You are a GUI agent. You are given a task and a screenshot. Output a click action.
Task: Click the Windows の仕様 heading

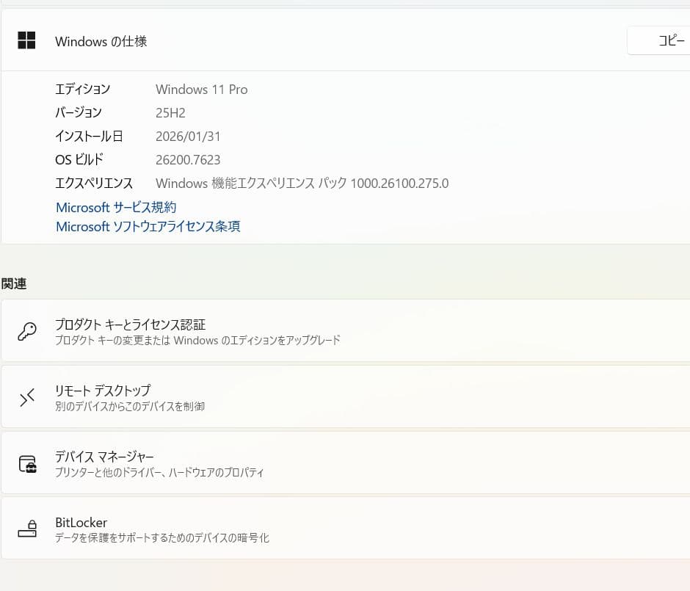coord(101,41)
